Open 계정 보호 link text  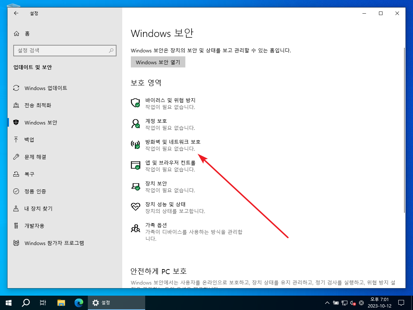pyautogui.click(x=156, y=121)
